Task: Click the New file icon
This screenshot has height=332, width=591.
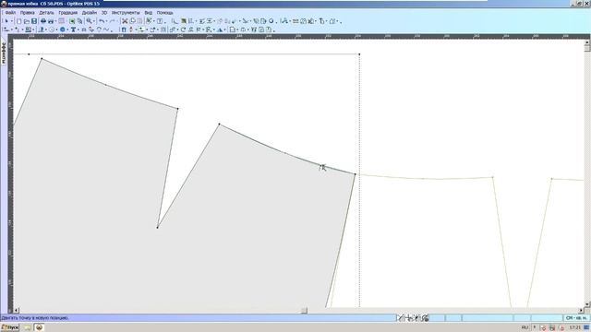Action: 18,21
